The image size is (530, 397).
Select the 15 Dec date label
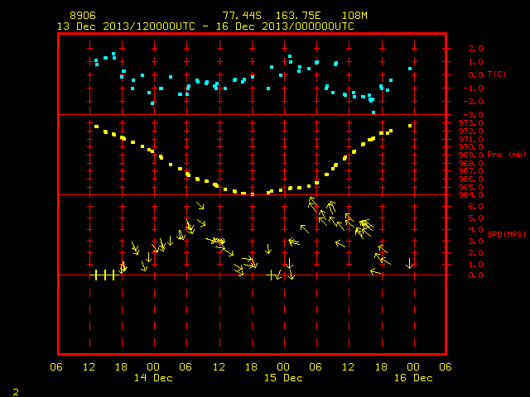click(x=283, y=378)
